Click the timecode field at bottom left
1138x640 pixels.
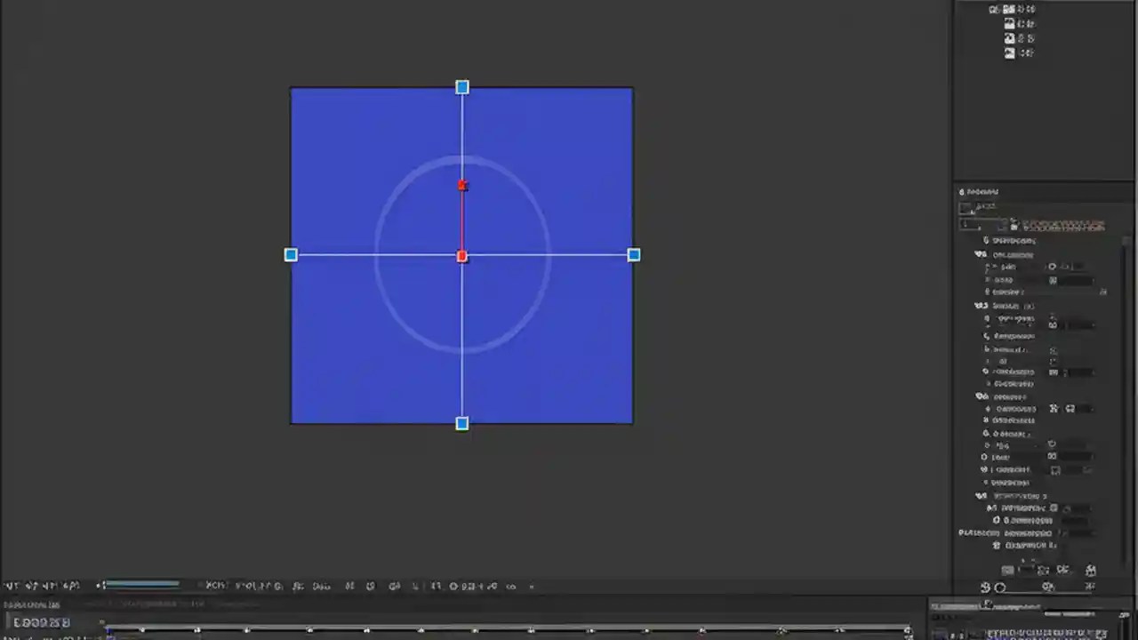tap(41, 622)
